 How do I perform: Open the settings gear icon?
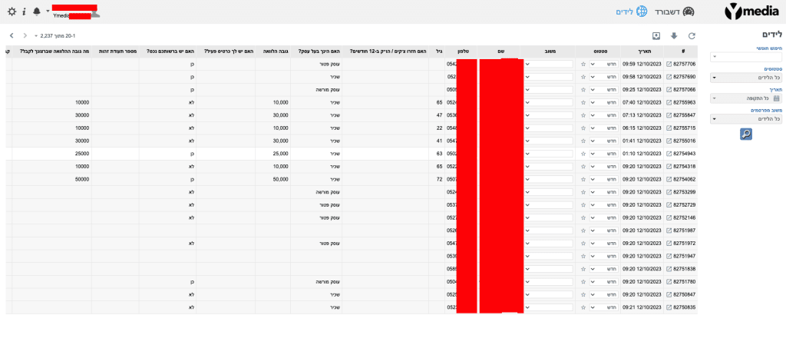(12, 12)
